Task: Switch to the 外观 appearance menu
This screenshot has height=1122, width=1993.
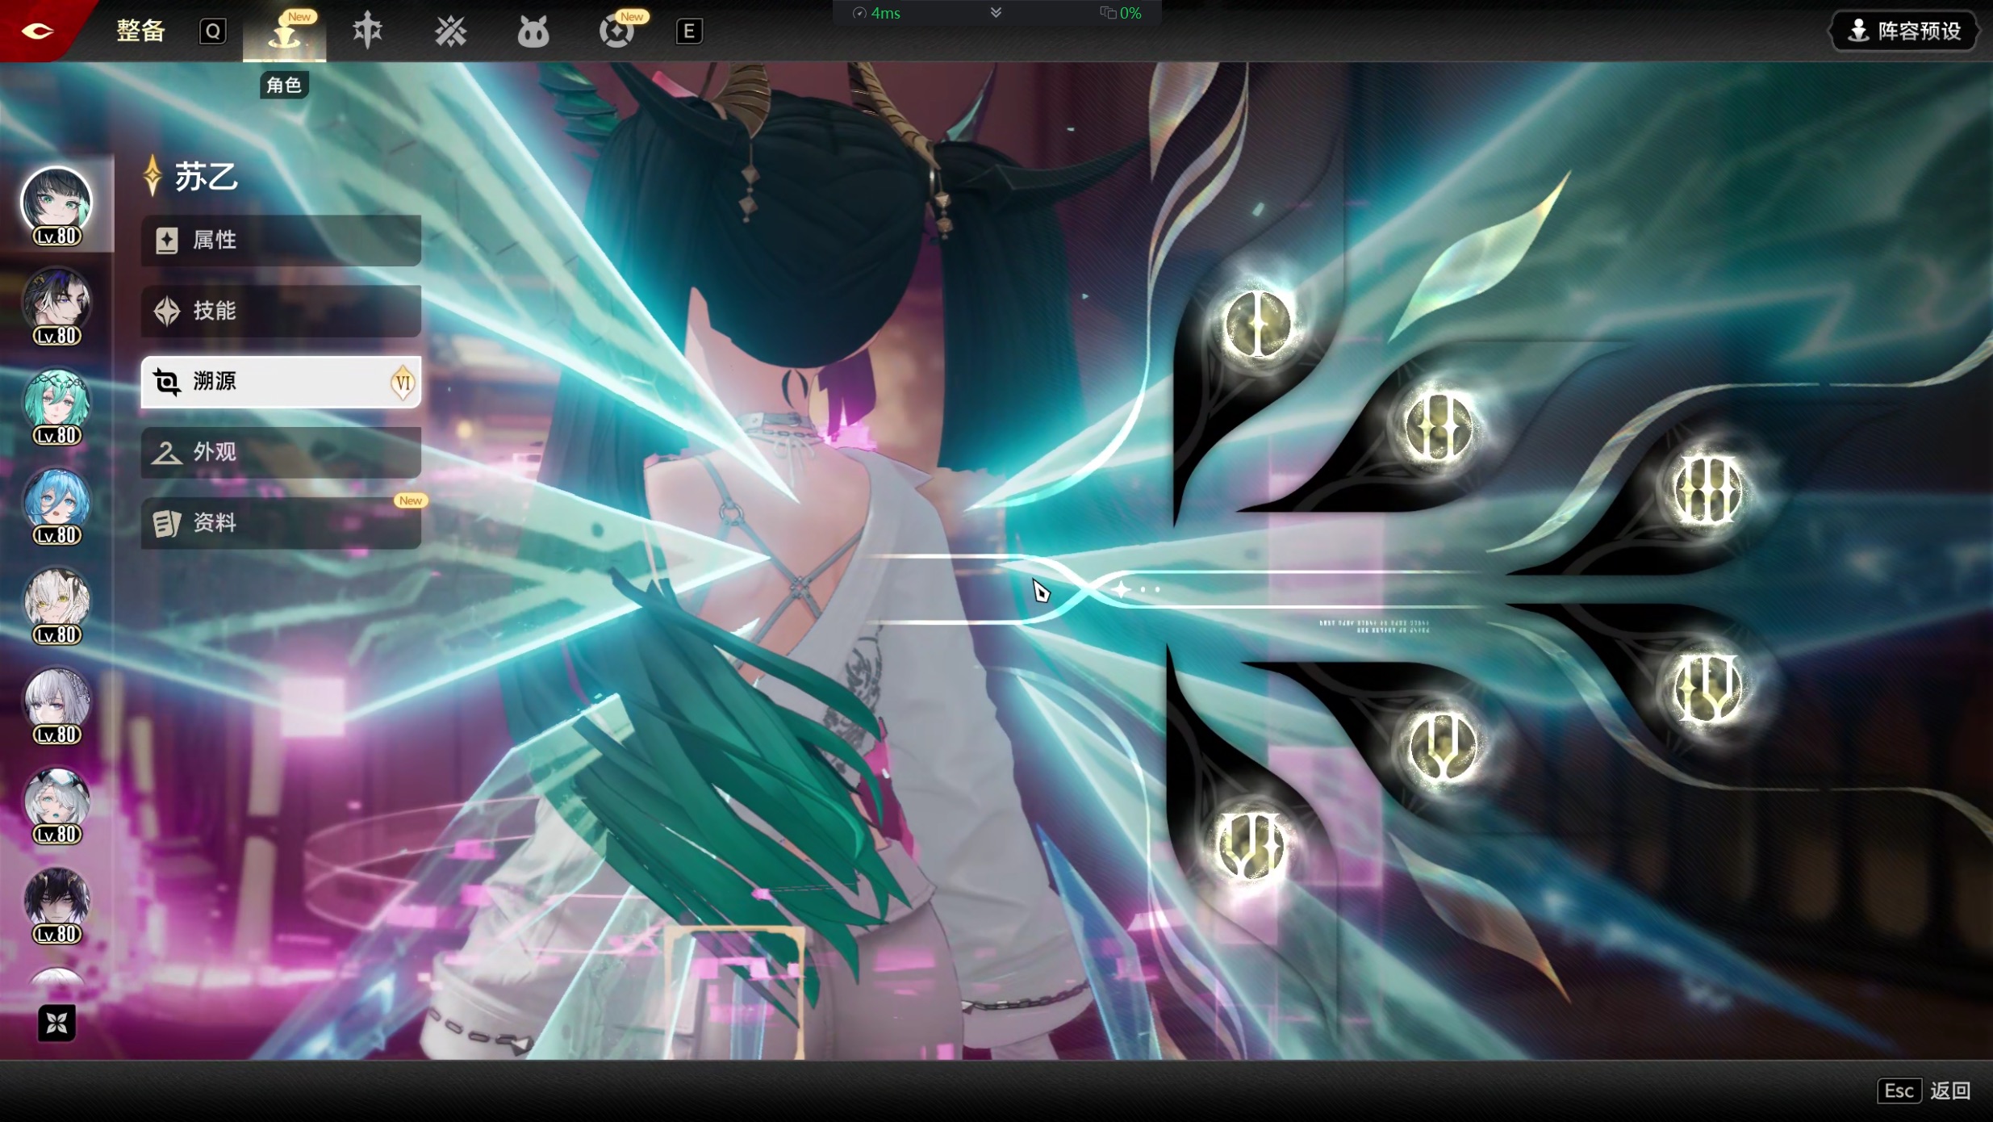Action: [281, 452]
